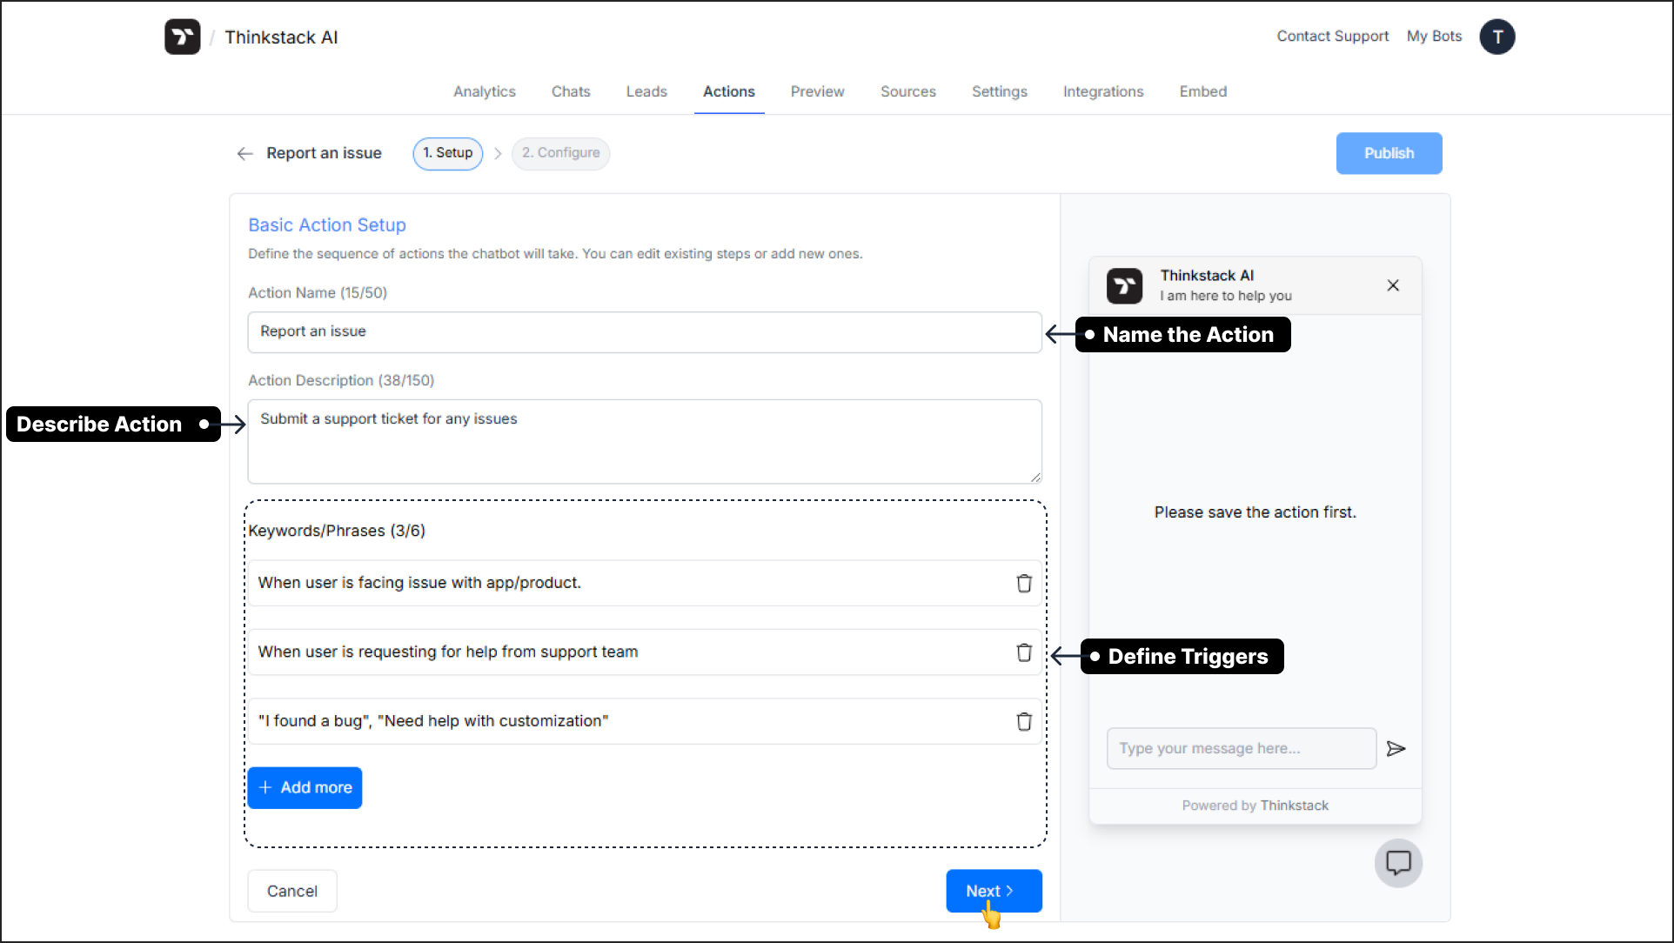Select the '1. Setup' step
The height and width of the screenshot is (943, 1674).
pyautogui.click(x=448, y=153)
